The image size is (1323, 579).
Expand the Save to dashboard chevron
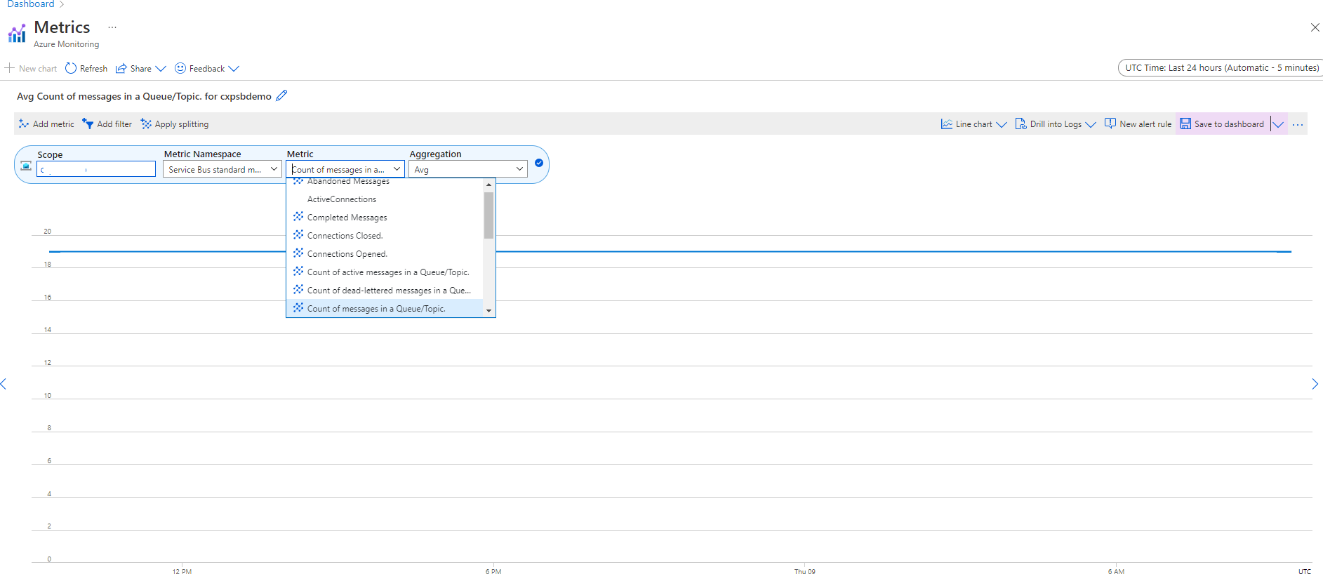(x=1279, y=124)
